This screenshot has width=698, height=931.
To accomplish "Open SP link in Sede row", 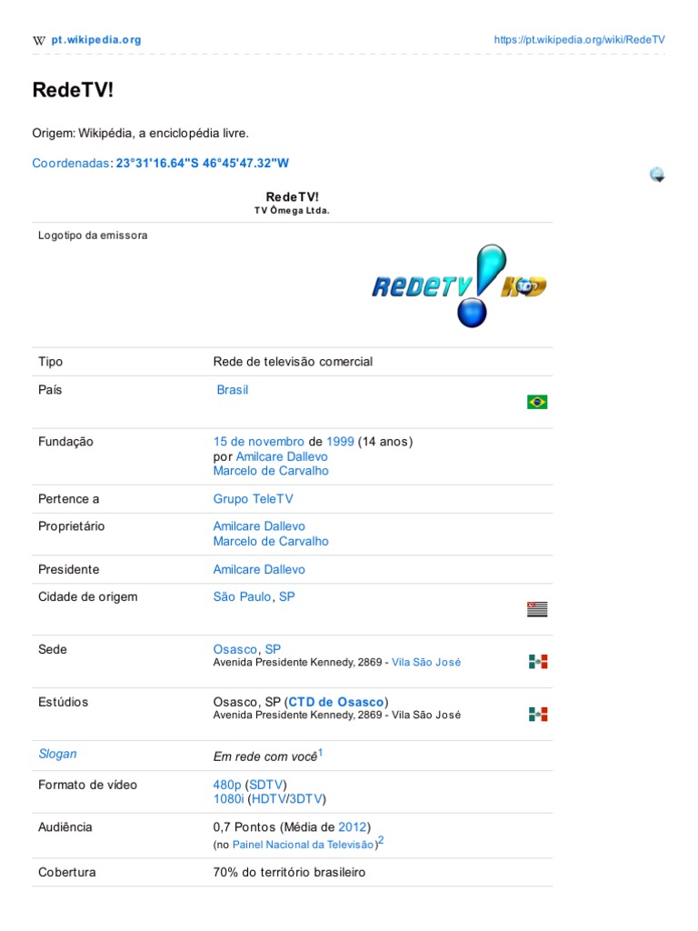I will tap(273, 649).
